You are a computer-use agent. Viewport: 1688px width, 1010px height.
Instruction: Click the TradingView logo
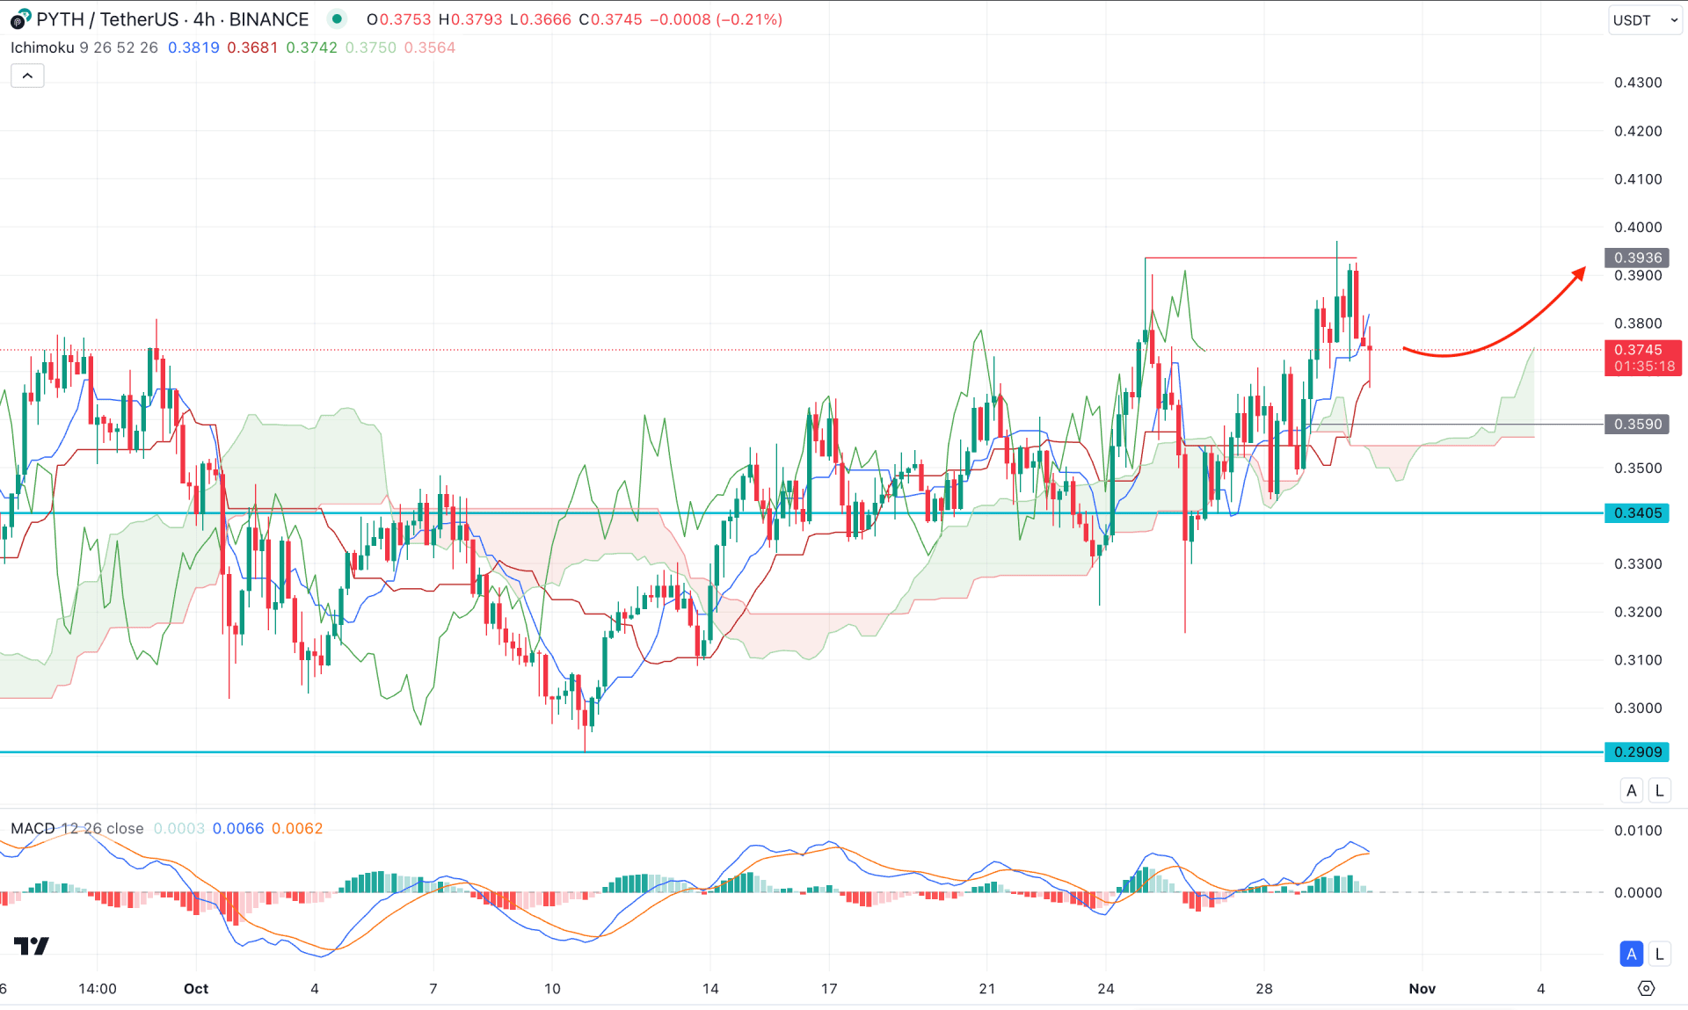(x=32, y=946)
